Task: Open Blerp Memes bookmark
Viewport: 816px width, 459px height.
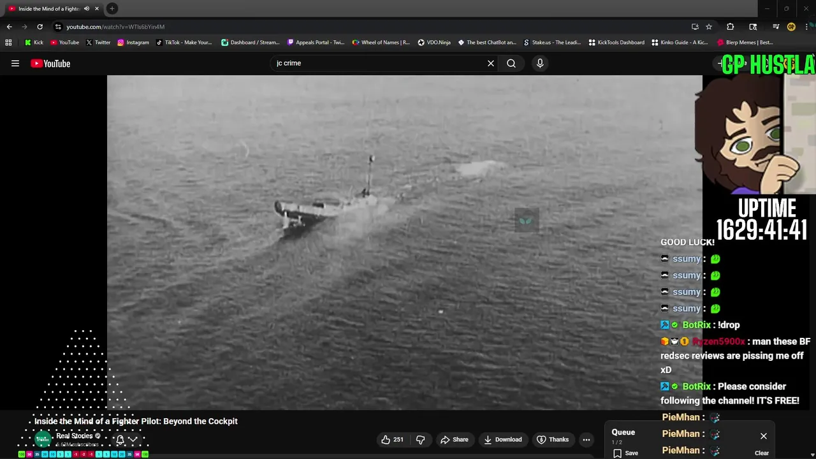Action: 745,43
